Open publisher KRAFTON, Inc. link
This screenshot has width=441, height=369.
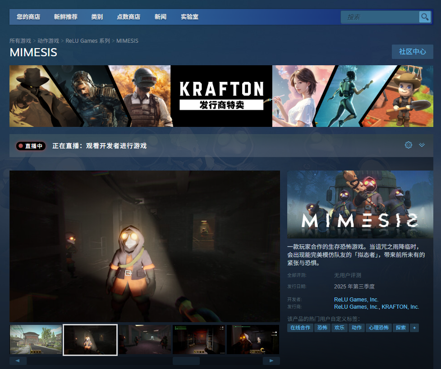(400, 307)
